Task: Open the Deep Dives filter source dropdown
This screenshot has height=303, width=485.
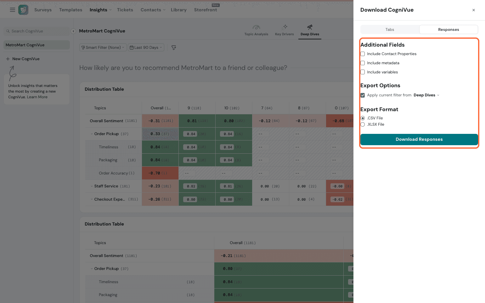Action: (426, 95)
